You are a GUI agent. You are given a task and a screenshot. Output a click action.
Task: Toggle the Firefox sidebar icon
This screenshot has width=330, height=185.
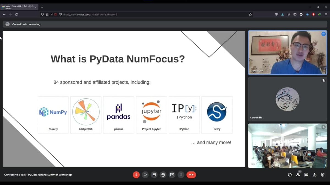[x=295, y=15]
